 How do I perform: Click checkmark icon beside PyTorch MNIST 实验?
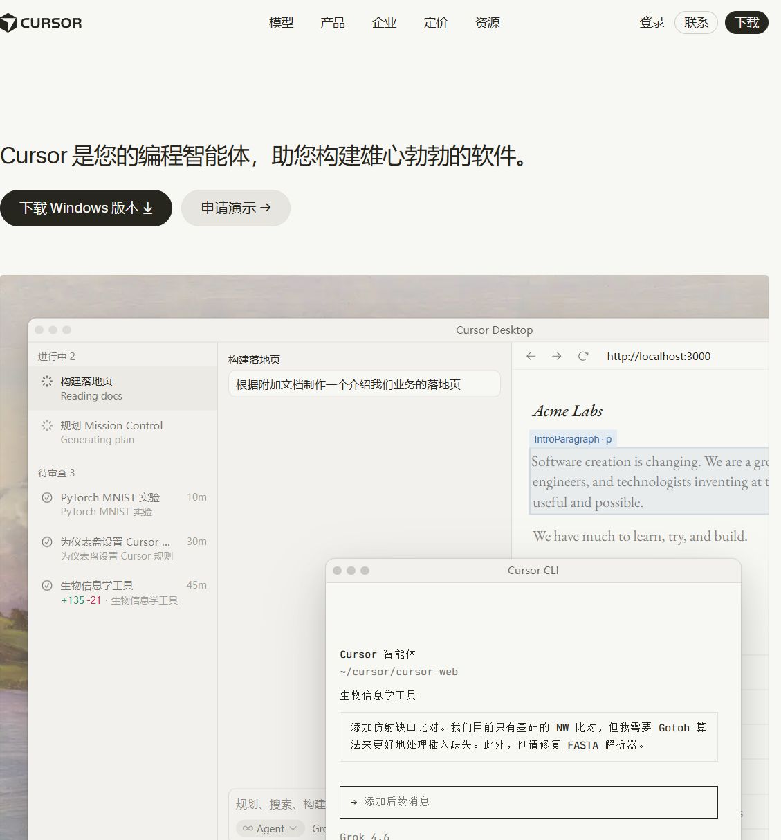coord(47,497)
